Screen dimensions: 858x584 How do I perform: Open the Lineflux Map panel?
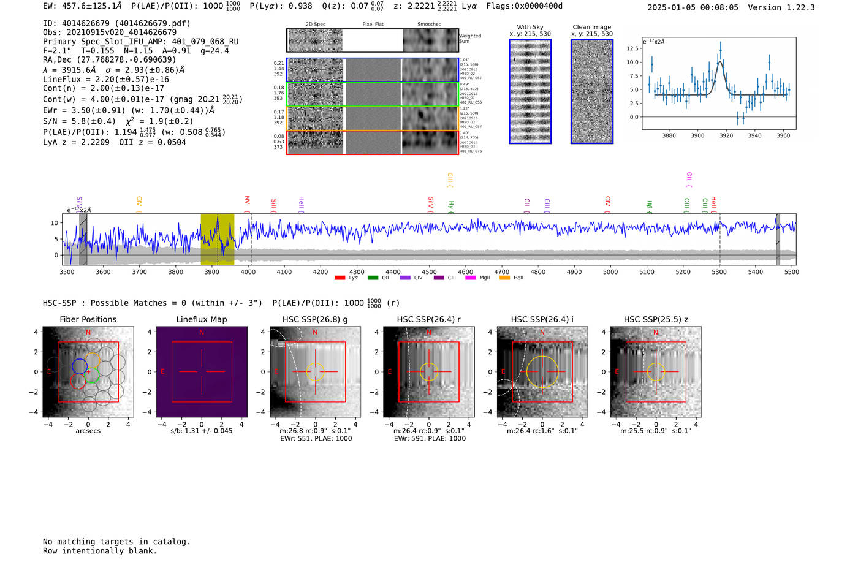click(202, 372)
